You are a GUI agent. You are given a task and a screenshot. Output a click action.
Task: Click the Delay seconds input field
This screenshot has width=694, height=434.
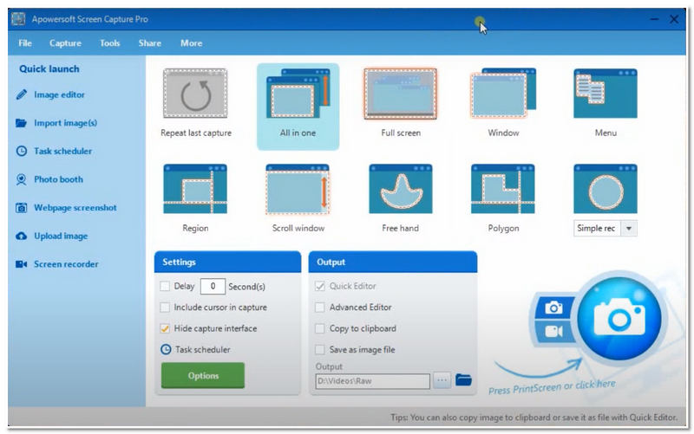213,286
